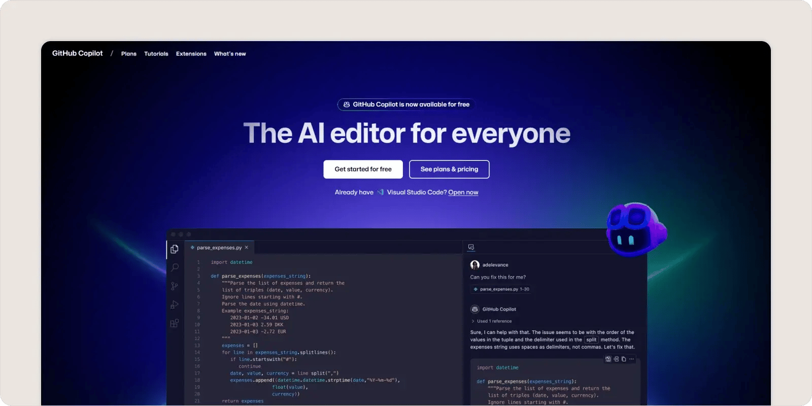Image resolution: width=812 pixels, height=406 pixels.
Task: Copy the suggested code block
Action: (x=624, y=359)
